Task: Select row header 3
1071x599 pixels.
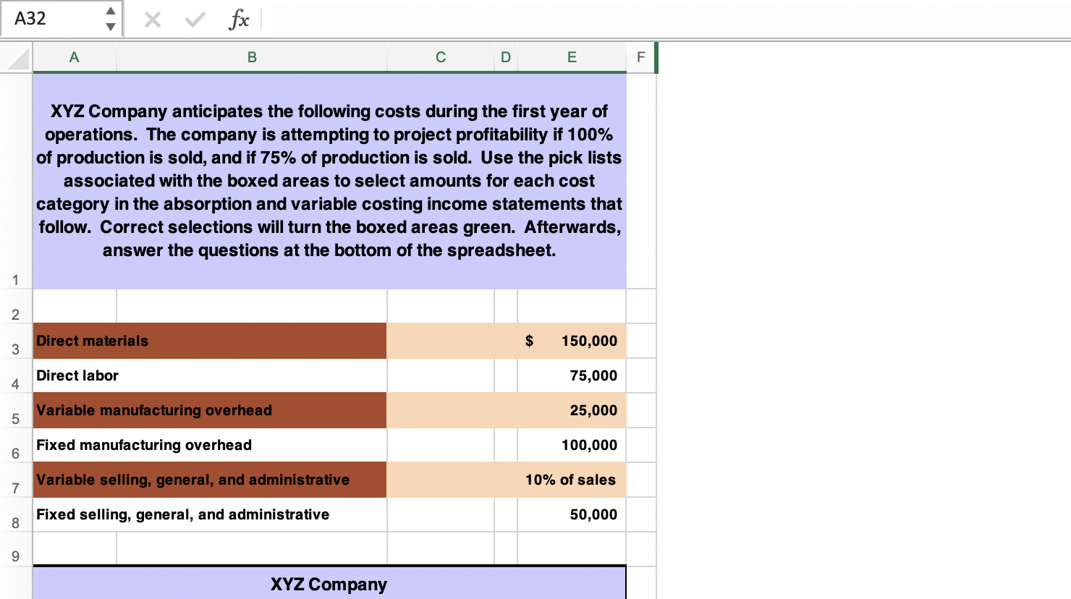Action: [x=16, y=349]
